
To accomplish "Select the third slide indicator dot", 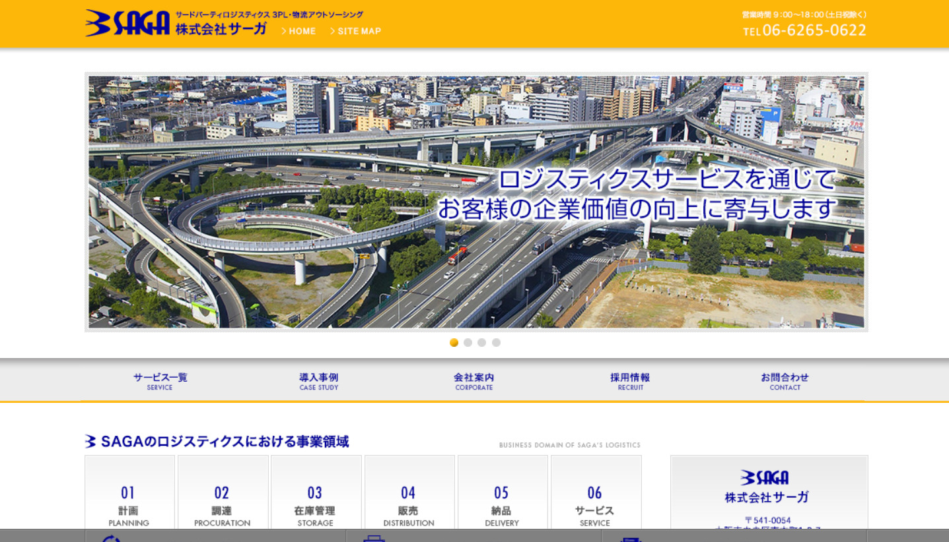I will coord(482,343).
